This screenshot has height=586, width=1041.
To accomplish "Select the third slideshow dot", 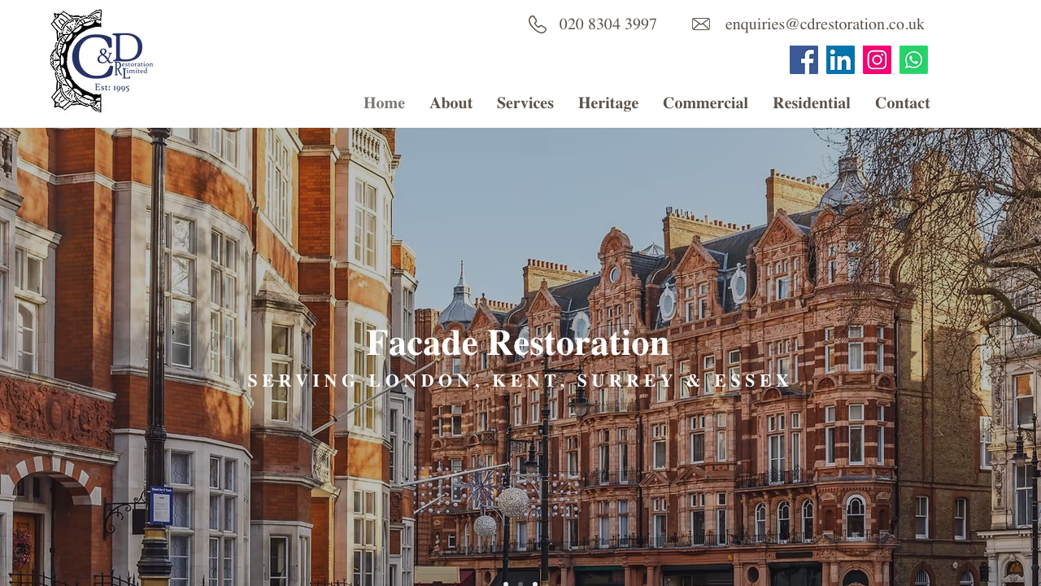I will coord(535,584).
